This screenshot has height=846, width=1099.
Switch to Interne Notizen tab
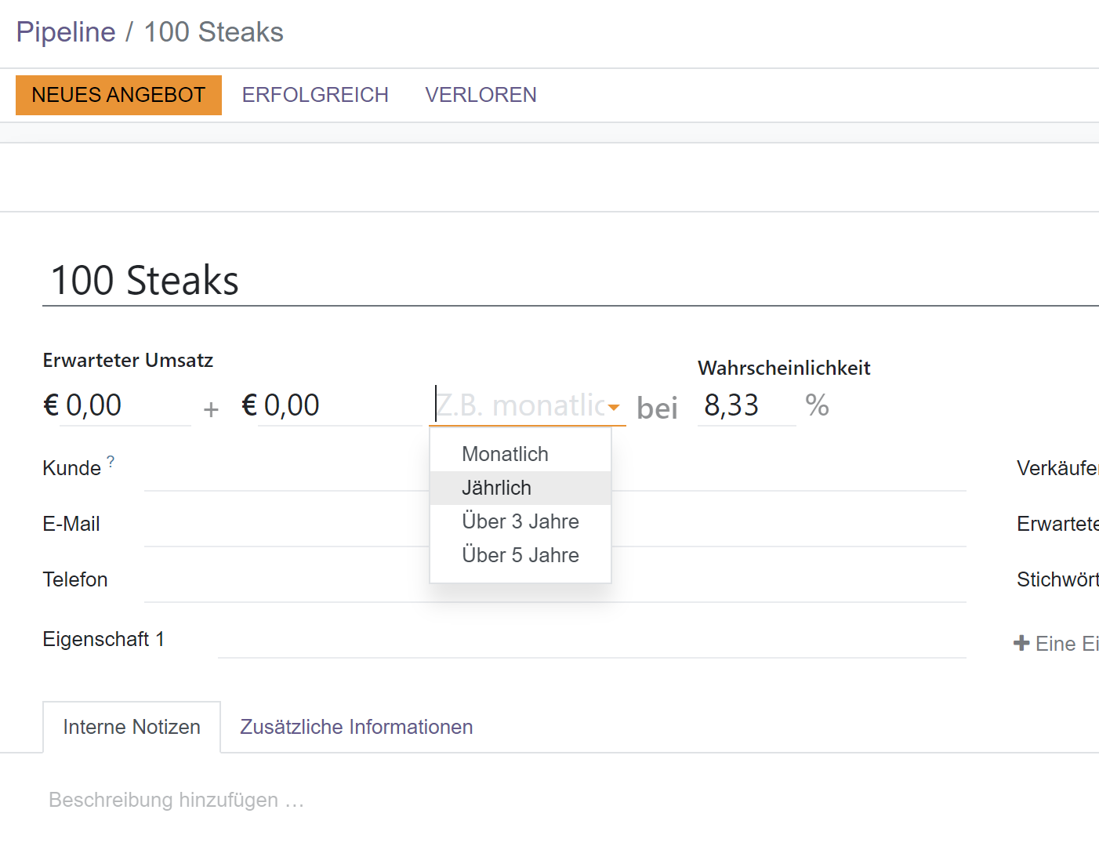[132, 727]
